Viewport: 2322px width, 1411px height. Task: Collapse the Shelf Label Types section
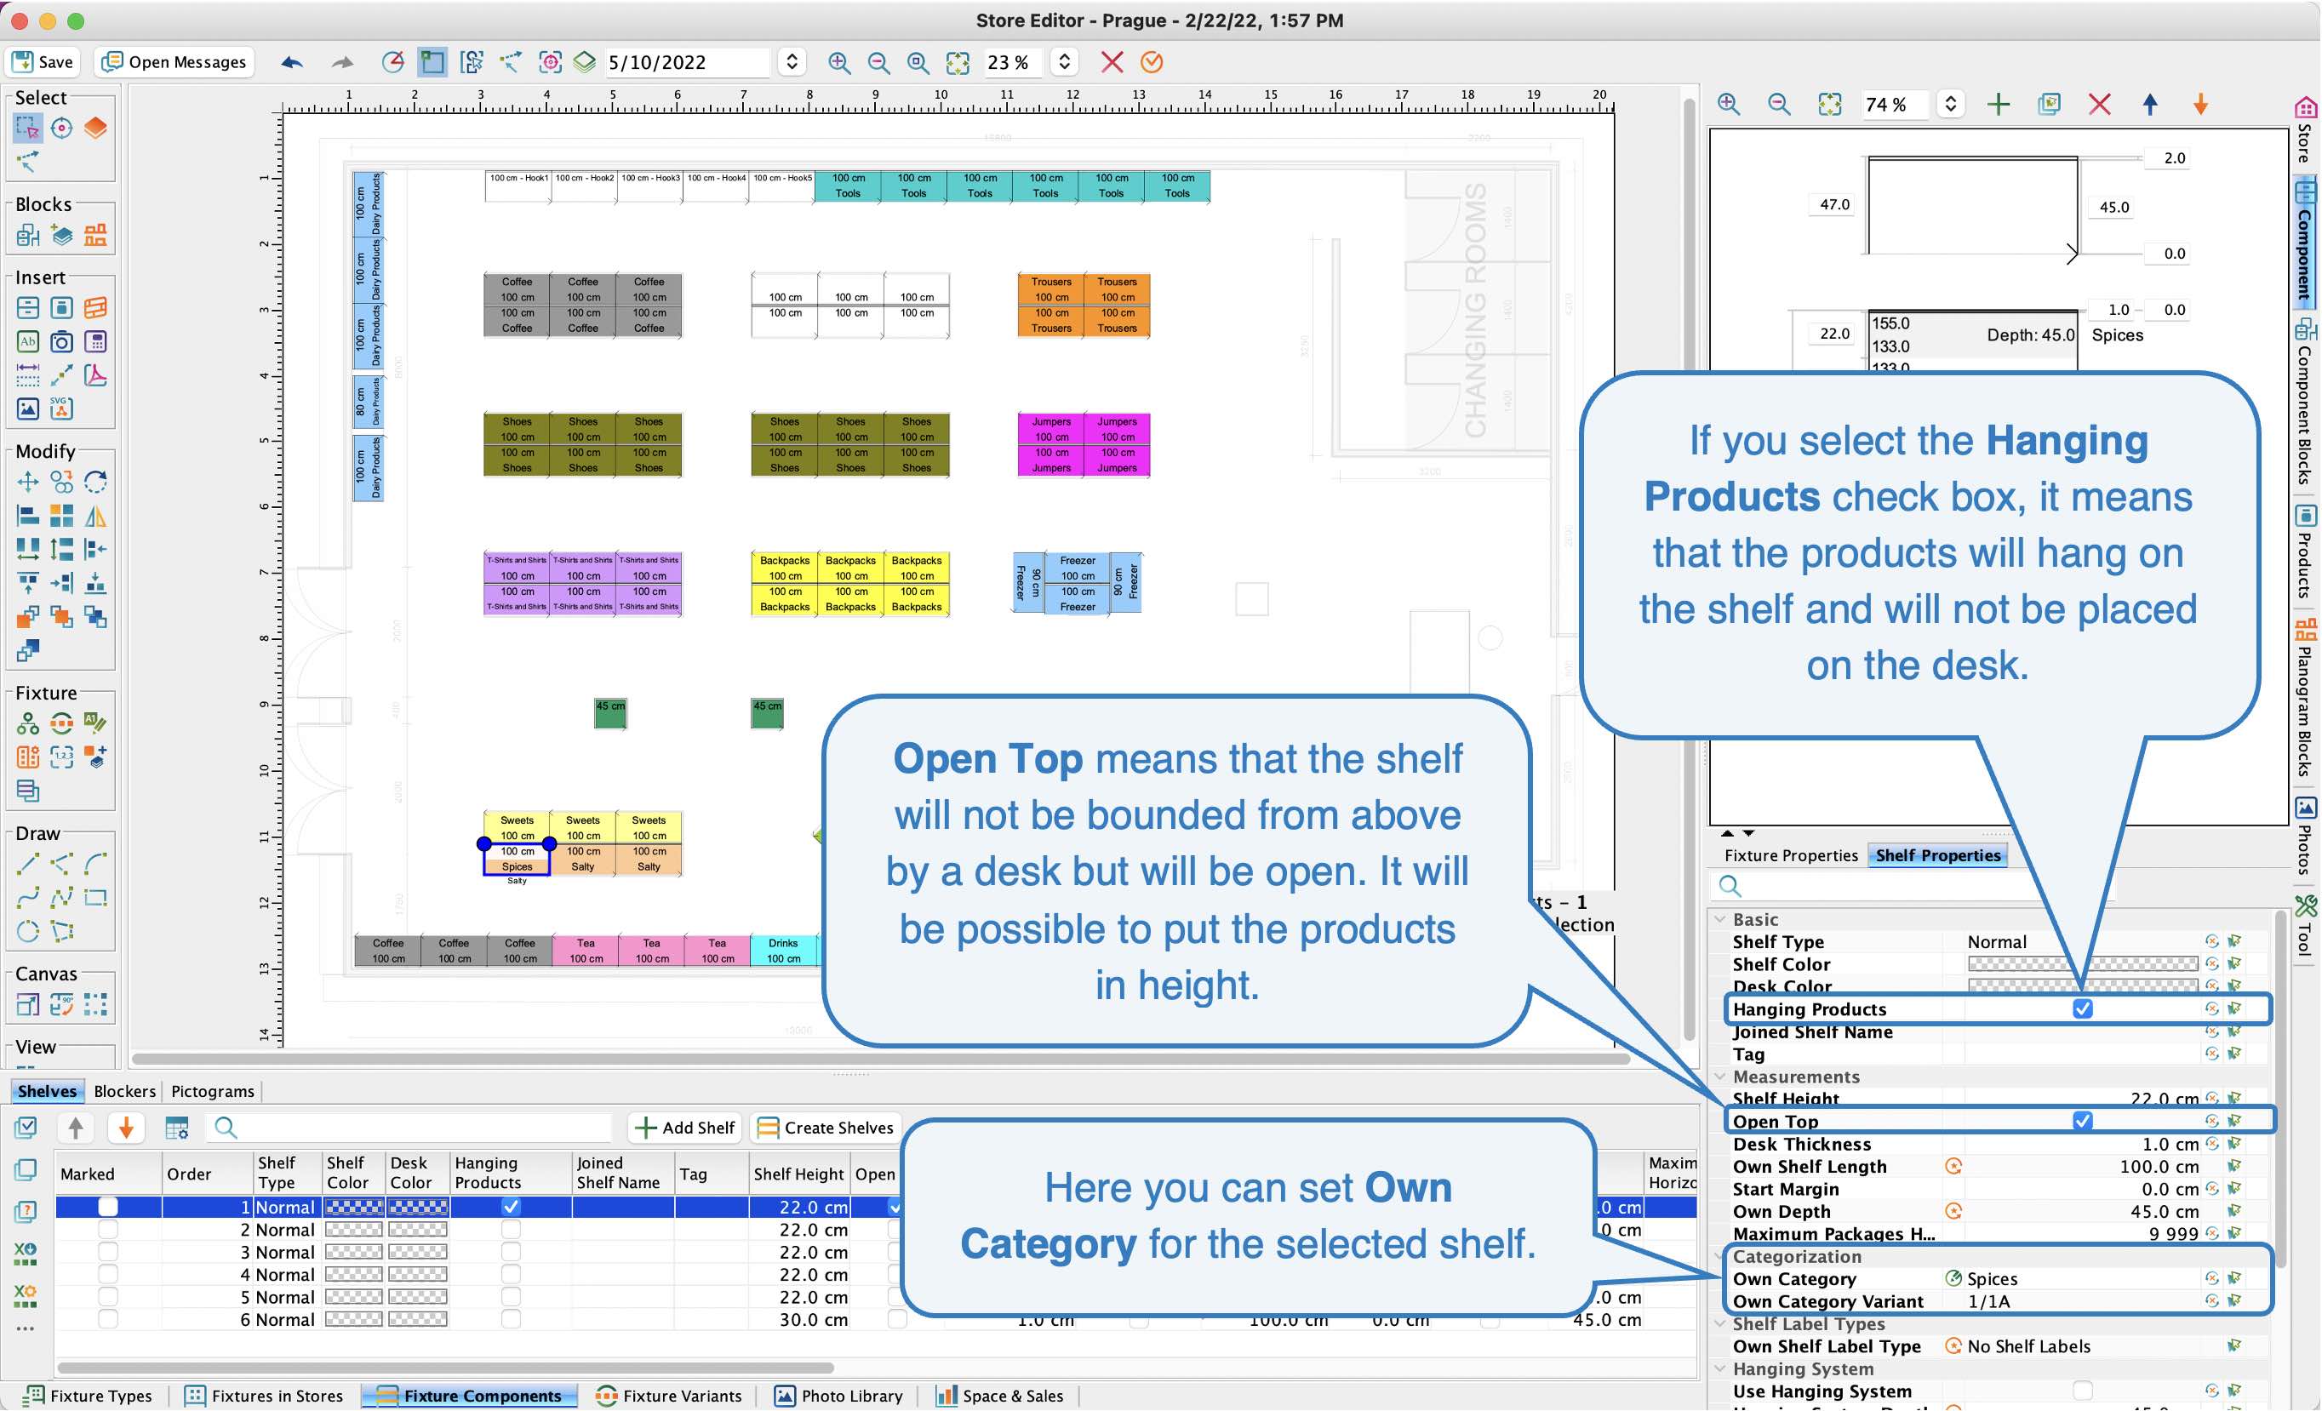[x=1721, y=1323]
